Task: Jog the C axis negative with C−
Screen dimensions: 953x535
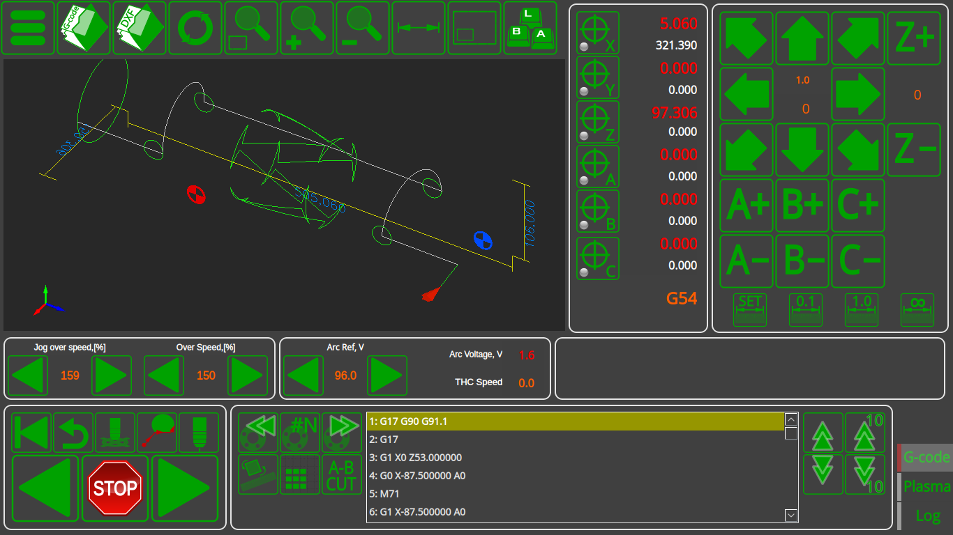Action: click(x=858, y=261)
